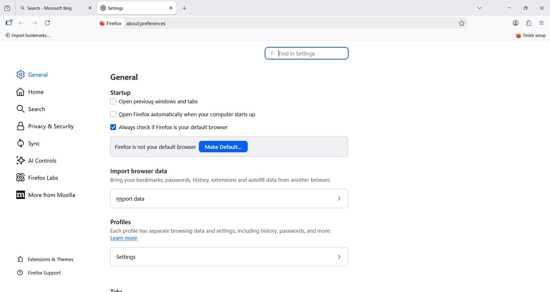
Task: Open the hamburger application menu
Action: [x=541, y=23]
